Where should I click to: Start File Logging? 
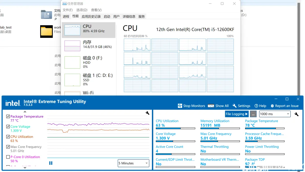click(237, 114)
